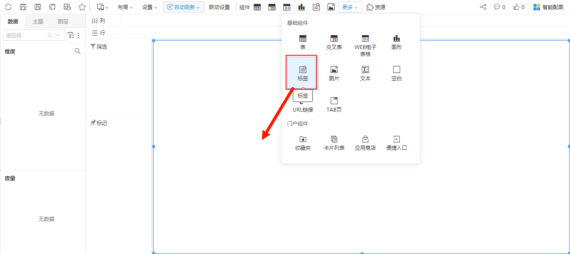Click the 度量 measures heading
The height and width of the screenshot is (254, 570).
click(x=10, y=178)
